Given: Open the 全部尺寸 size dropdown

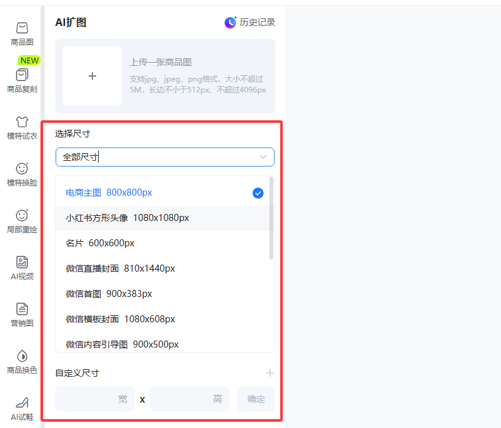Looking at the screenshot, I should (x=165, y=157).
